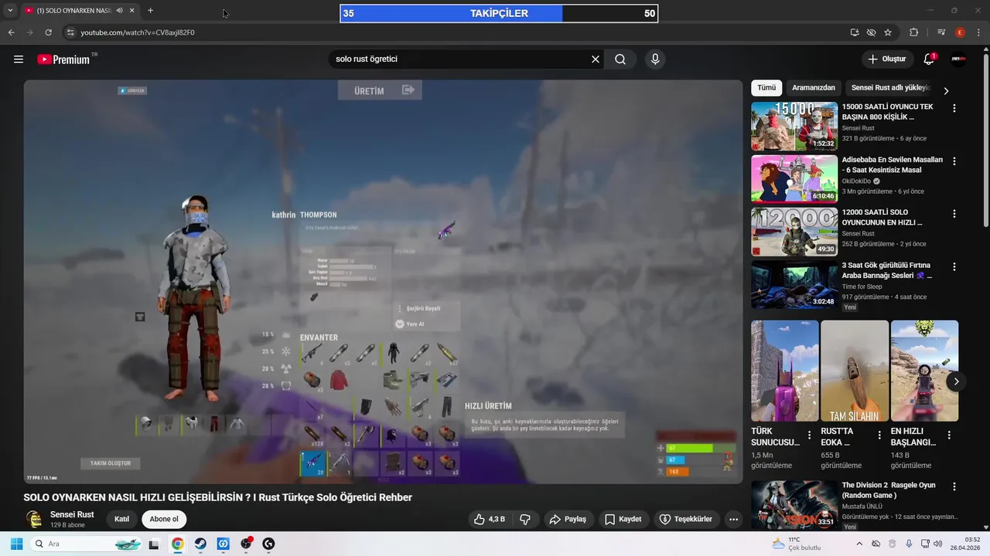Select 'Sensei Rust adlı yükleyic' chip
The height and width of the screenshot is (556, 990).
coord(890,88)
